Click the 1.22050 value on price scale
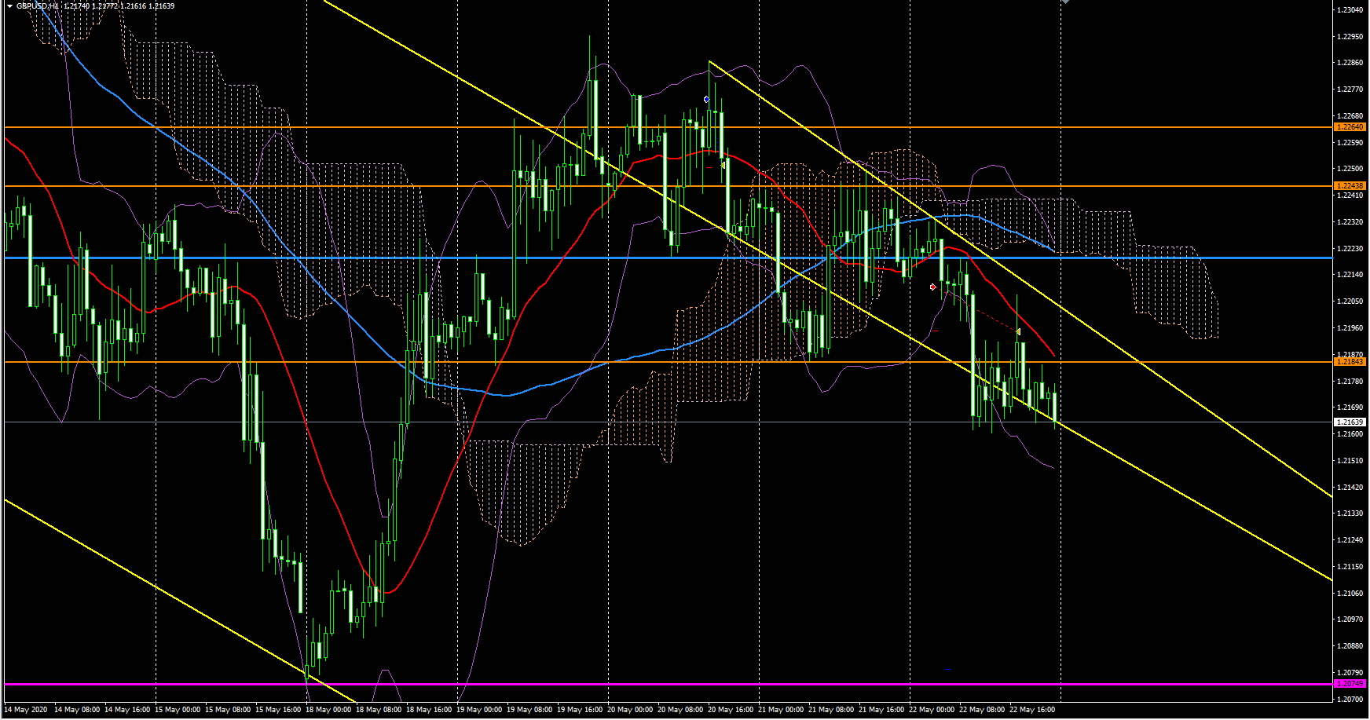The image size is (1370, 720). [x=1350, y=302]
